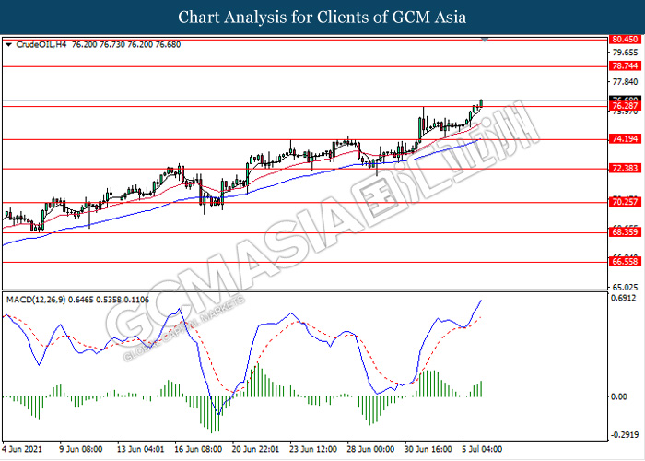Click the 20 Jun 22:01 time label
The width and height of the screenshot is (645, 461).
click(x=255, y=449)
